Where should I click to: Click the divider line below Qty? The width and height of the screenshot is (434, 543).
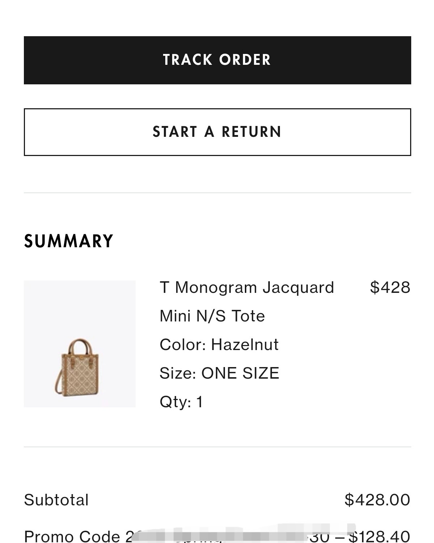coord(217,447)
